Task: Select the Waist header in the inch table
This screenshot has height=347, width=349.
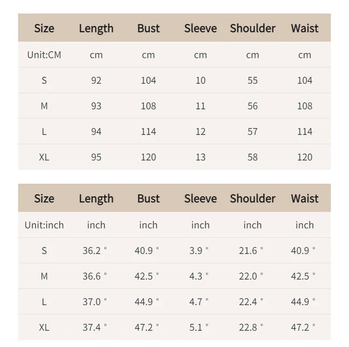Action: 305,198
